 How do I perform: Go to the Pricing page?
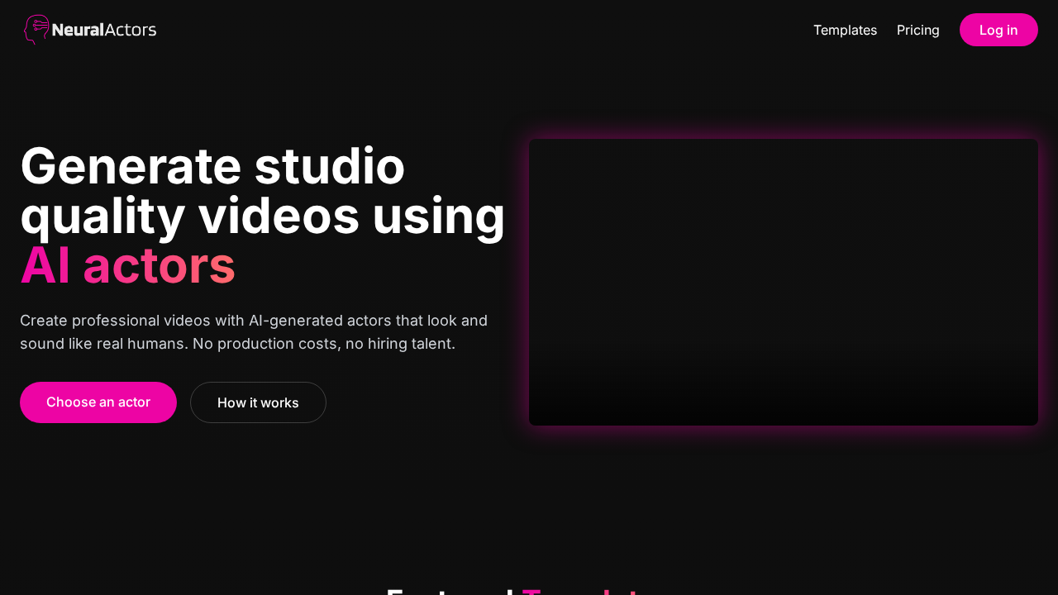coord(917,30)
